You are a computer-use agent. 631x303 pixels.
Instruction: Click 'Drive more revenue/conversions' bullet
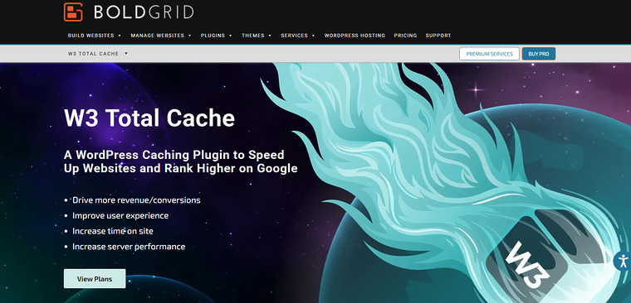tap(136, 200)
